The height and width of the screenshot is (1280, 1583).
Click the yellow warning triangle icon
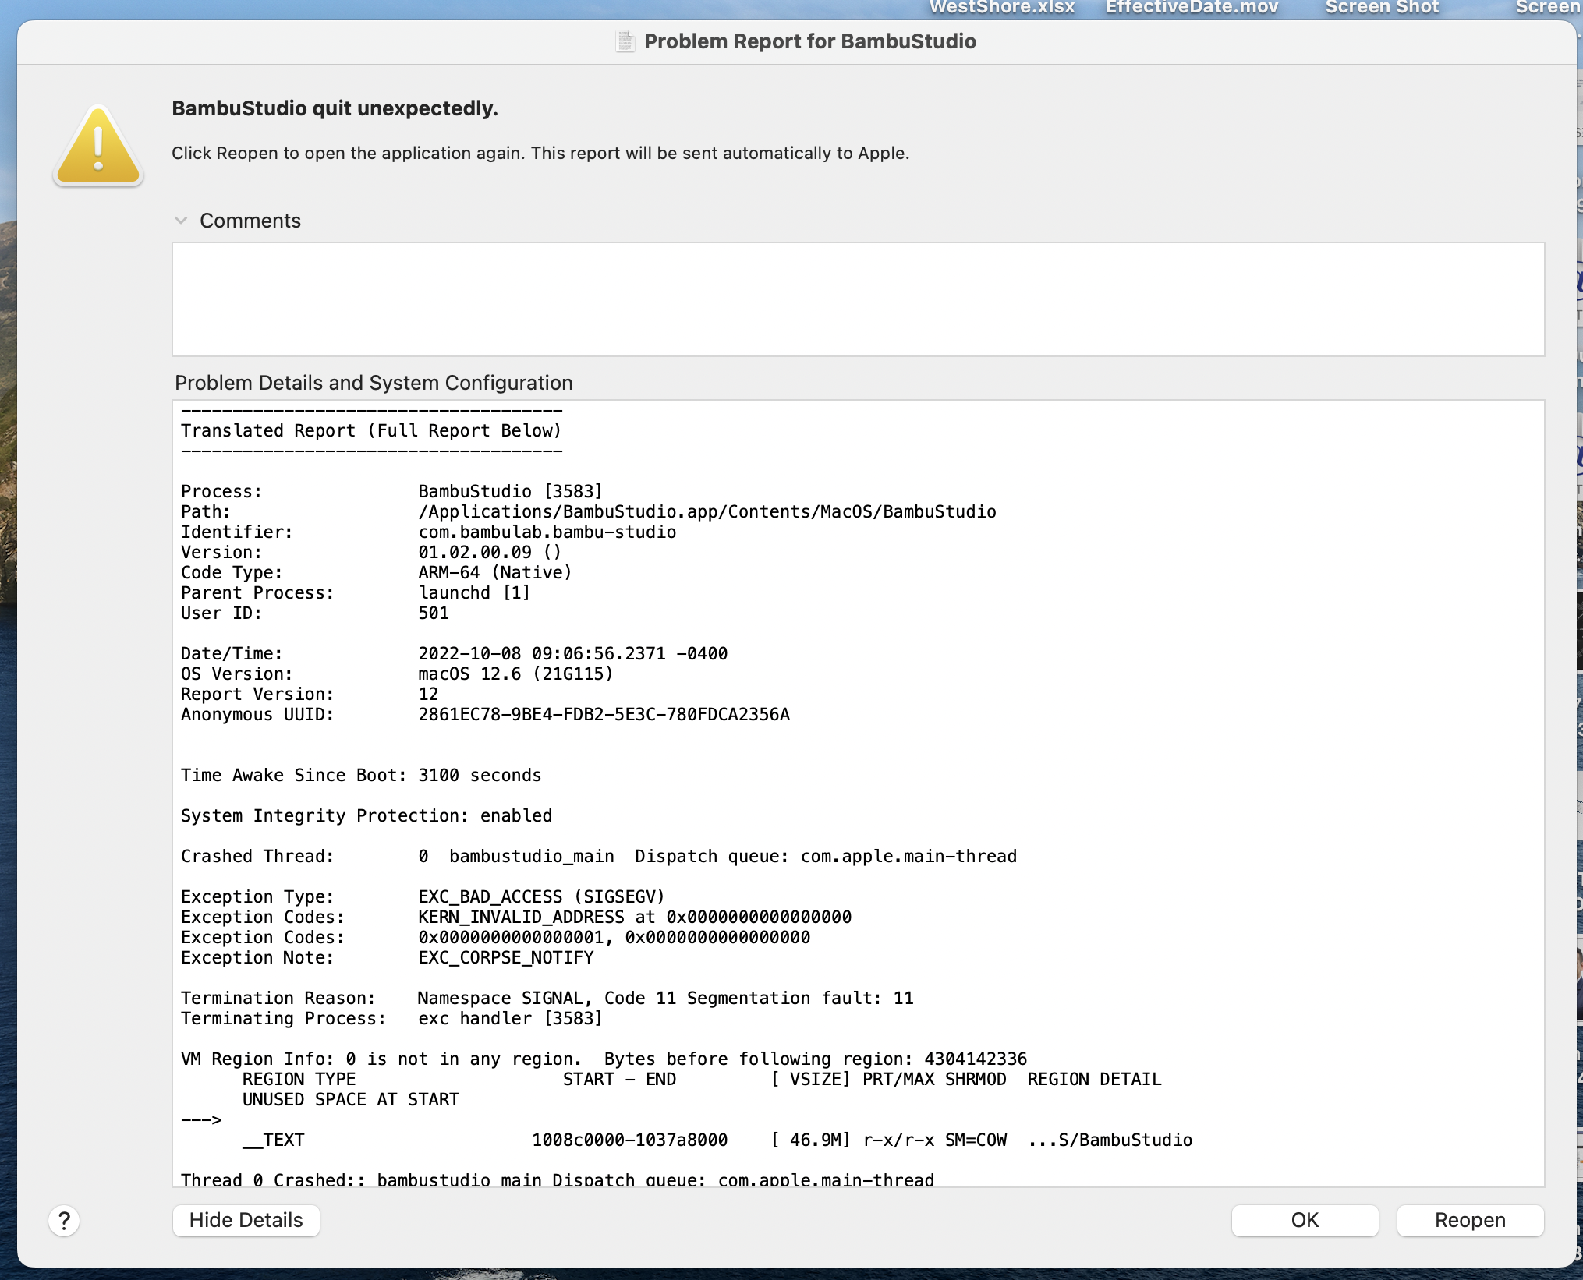[x=97, y=147]
